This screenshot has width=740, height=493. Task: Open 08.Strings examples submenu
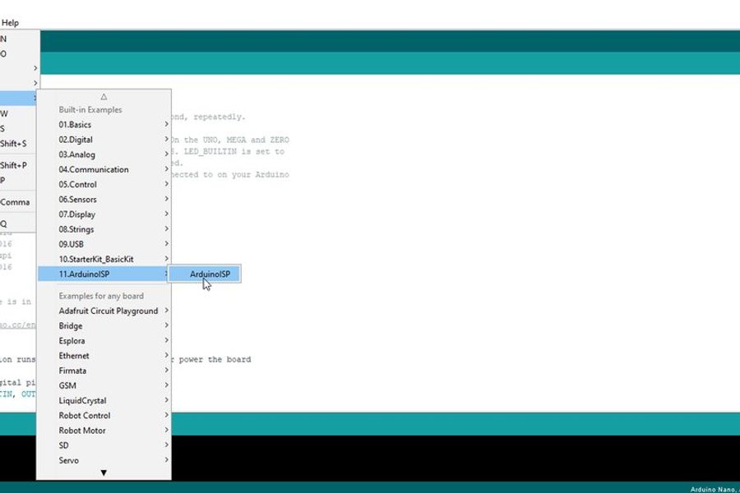(x=104, y=229)
